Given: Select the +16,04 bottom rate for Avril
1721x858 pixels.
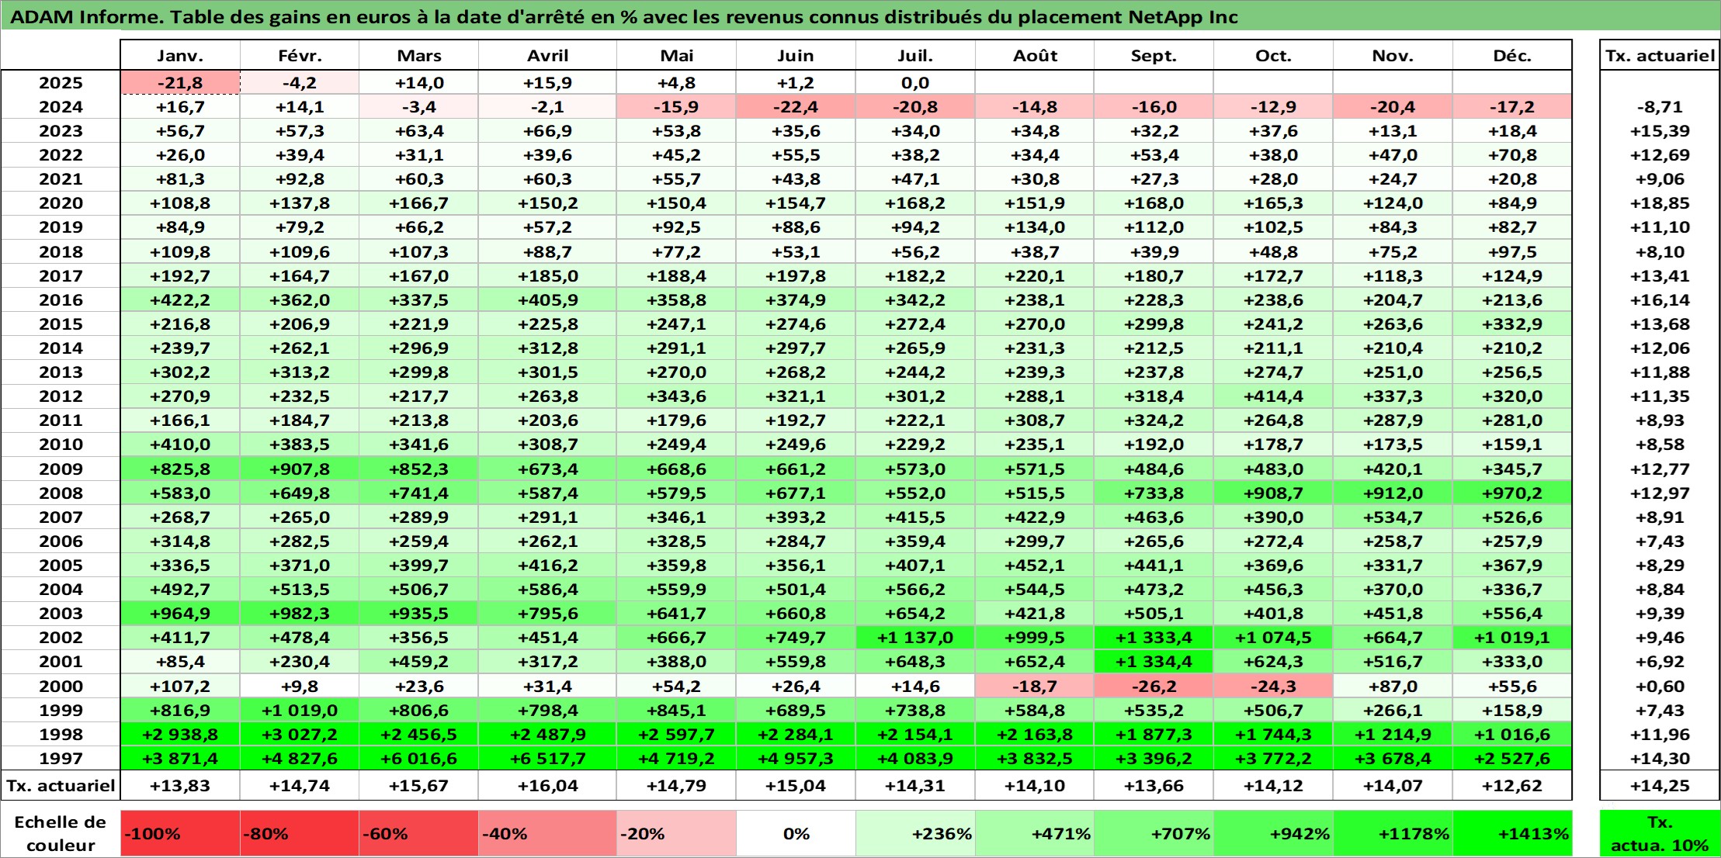Looking at the screenshot, I should point(547,786).
